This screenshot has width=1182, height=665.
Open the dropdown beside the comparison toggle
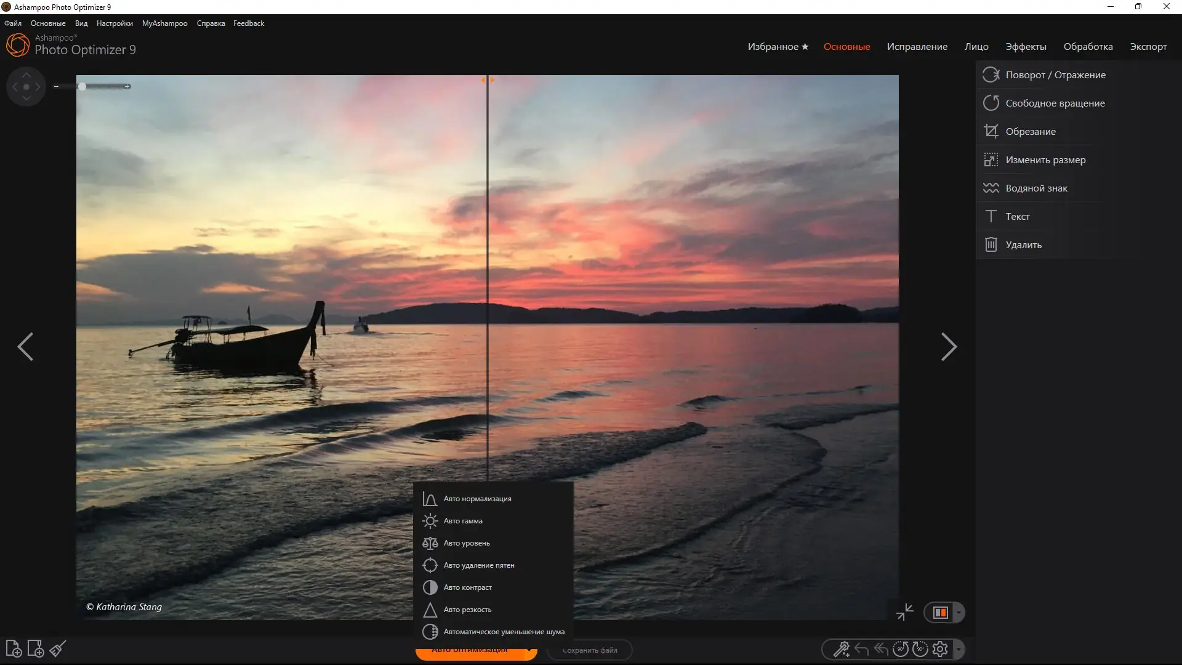point(957,612)
